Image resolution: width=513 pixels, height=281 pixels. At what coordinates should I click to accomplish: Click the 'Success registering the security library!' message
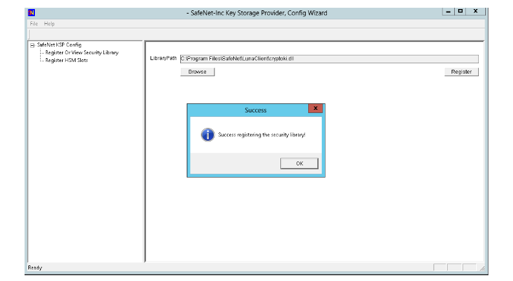[262, 135]
